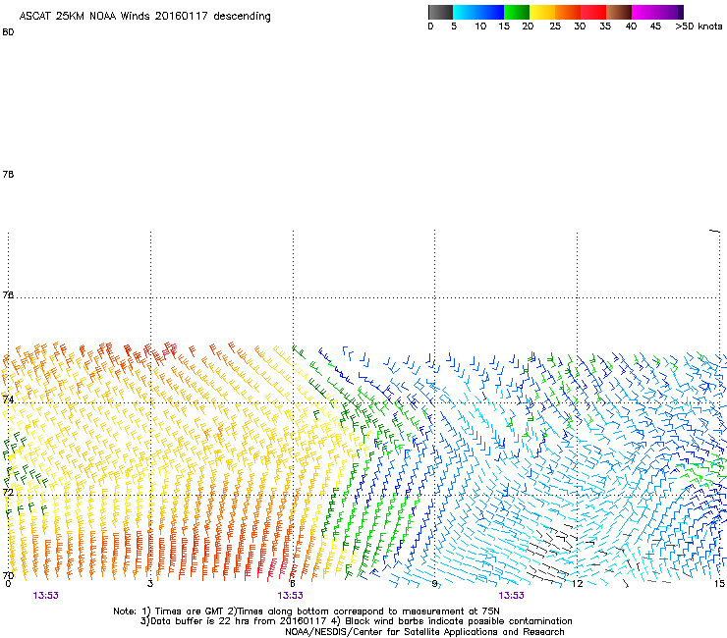Click the longitude axis label '12'
Screen dimensions: 727x638
coord(577,584)
